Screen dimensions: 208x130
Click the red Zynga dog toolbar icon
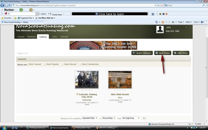pyautogui.click(x=6, y=14)
